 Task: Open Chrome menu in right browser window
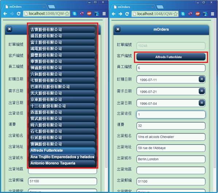[213, 14]
